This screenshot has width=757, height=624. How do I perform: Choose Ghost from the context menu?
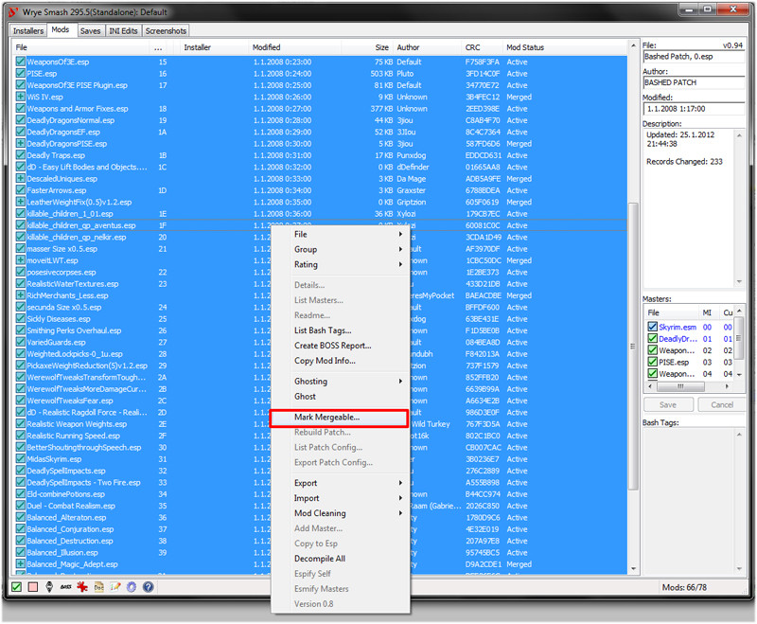coord(340,396)
